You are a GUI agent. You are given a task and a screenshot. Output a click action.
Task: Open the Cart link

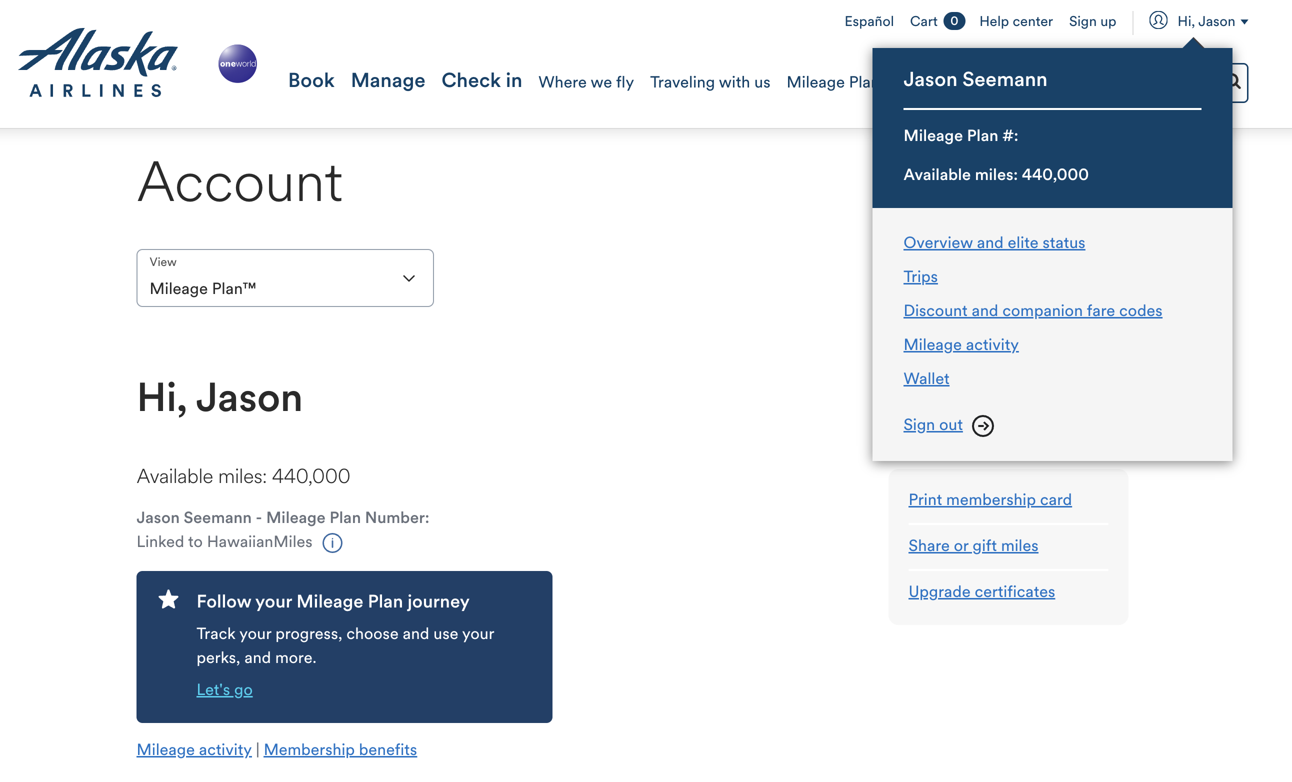point(923,21)
